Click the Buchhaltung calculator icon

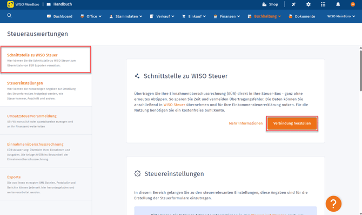click(250, 16)
